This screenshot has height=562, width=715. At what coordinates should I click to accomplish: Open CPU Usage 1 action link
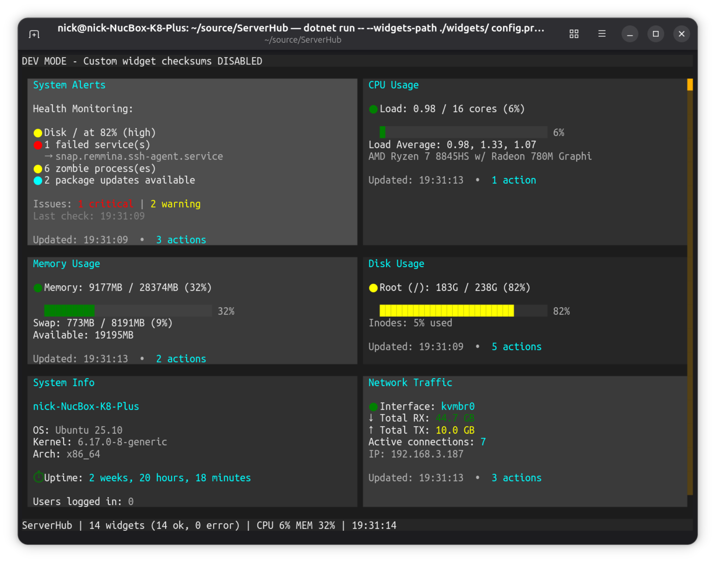(x=514, y=181)
